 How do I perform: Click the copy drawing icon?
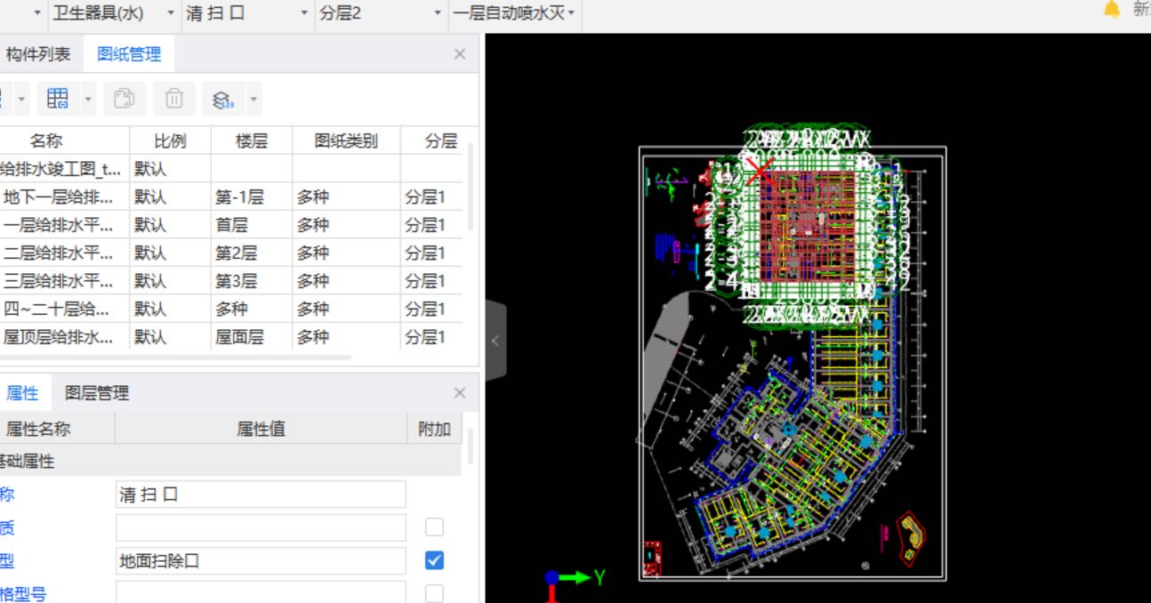point(125,99)
